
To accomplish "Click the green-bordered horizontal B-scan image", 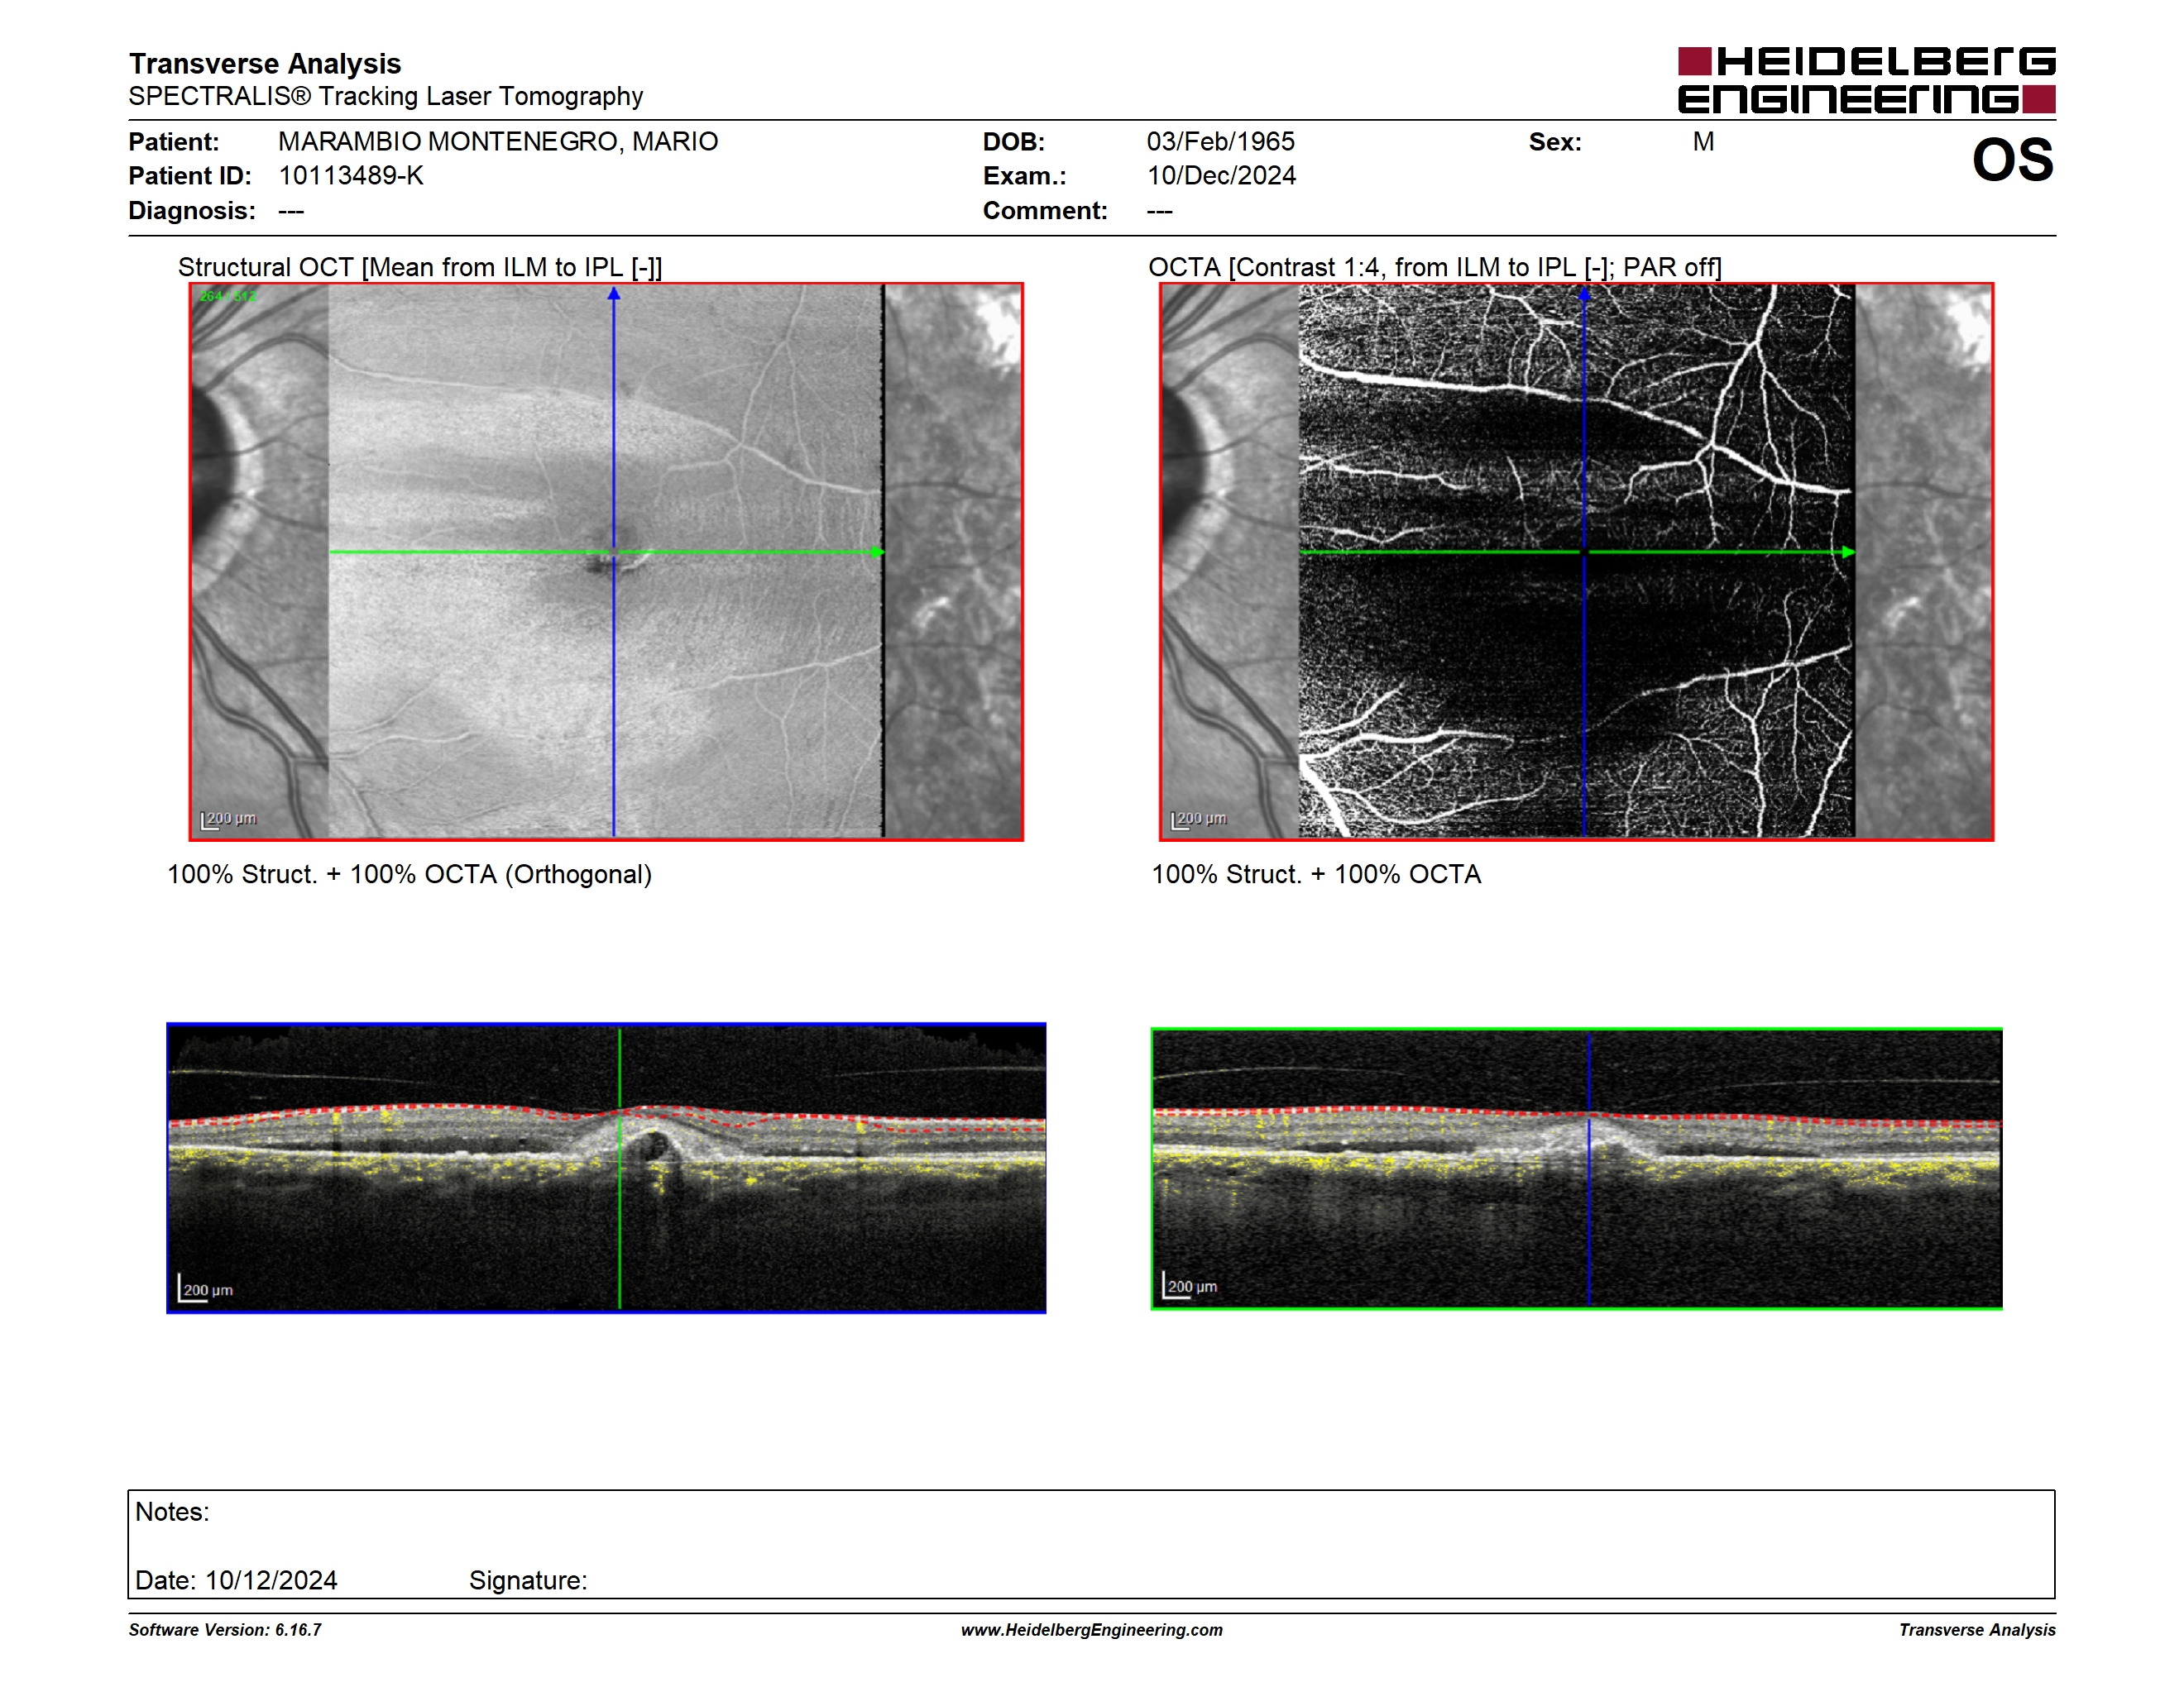I will [x=1576, y=1168].
